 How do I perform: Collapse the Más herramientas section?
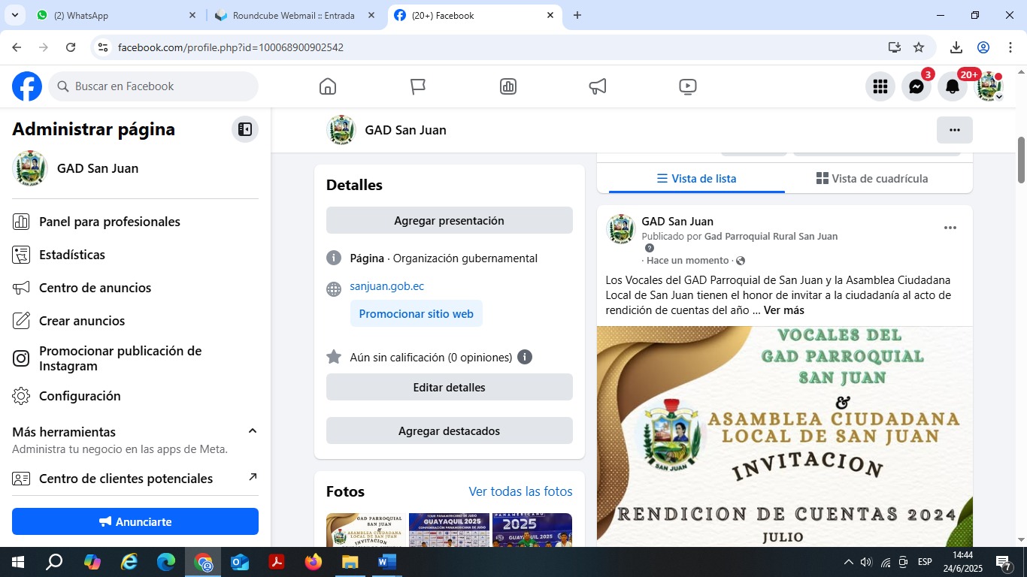[253, 431]
